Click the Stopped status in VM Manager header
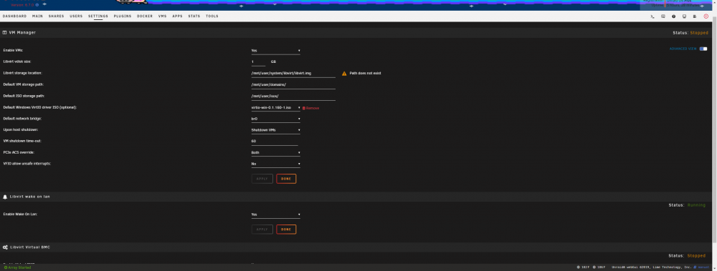Screen dimensions: 717x271 (x=699, y=33)
